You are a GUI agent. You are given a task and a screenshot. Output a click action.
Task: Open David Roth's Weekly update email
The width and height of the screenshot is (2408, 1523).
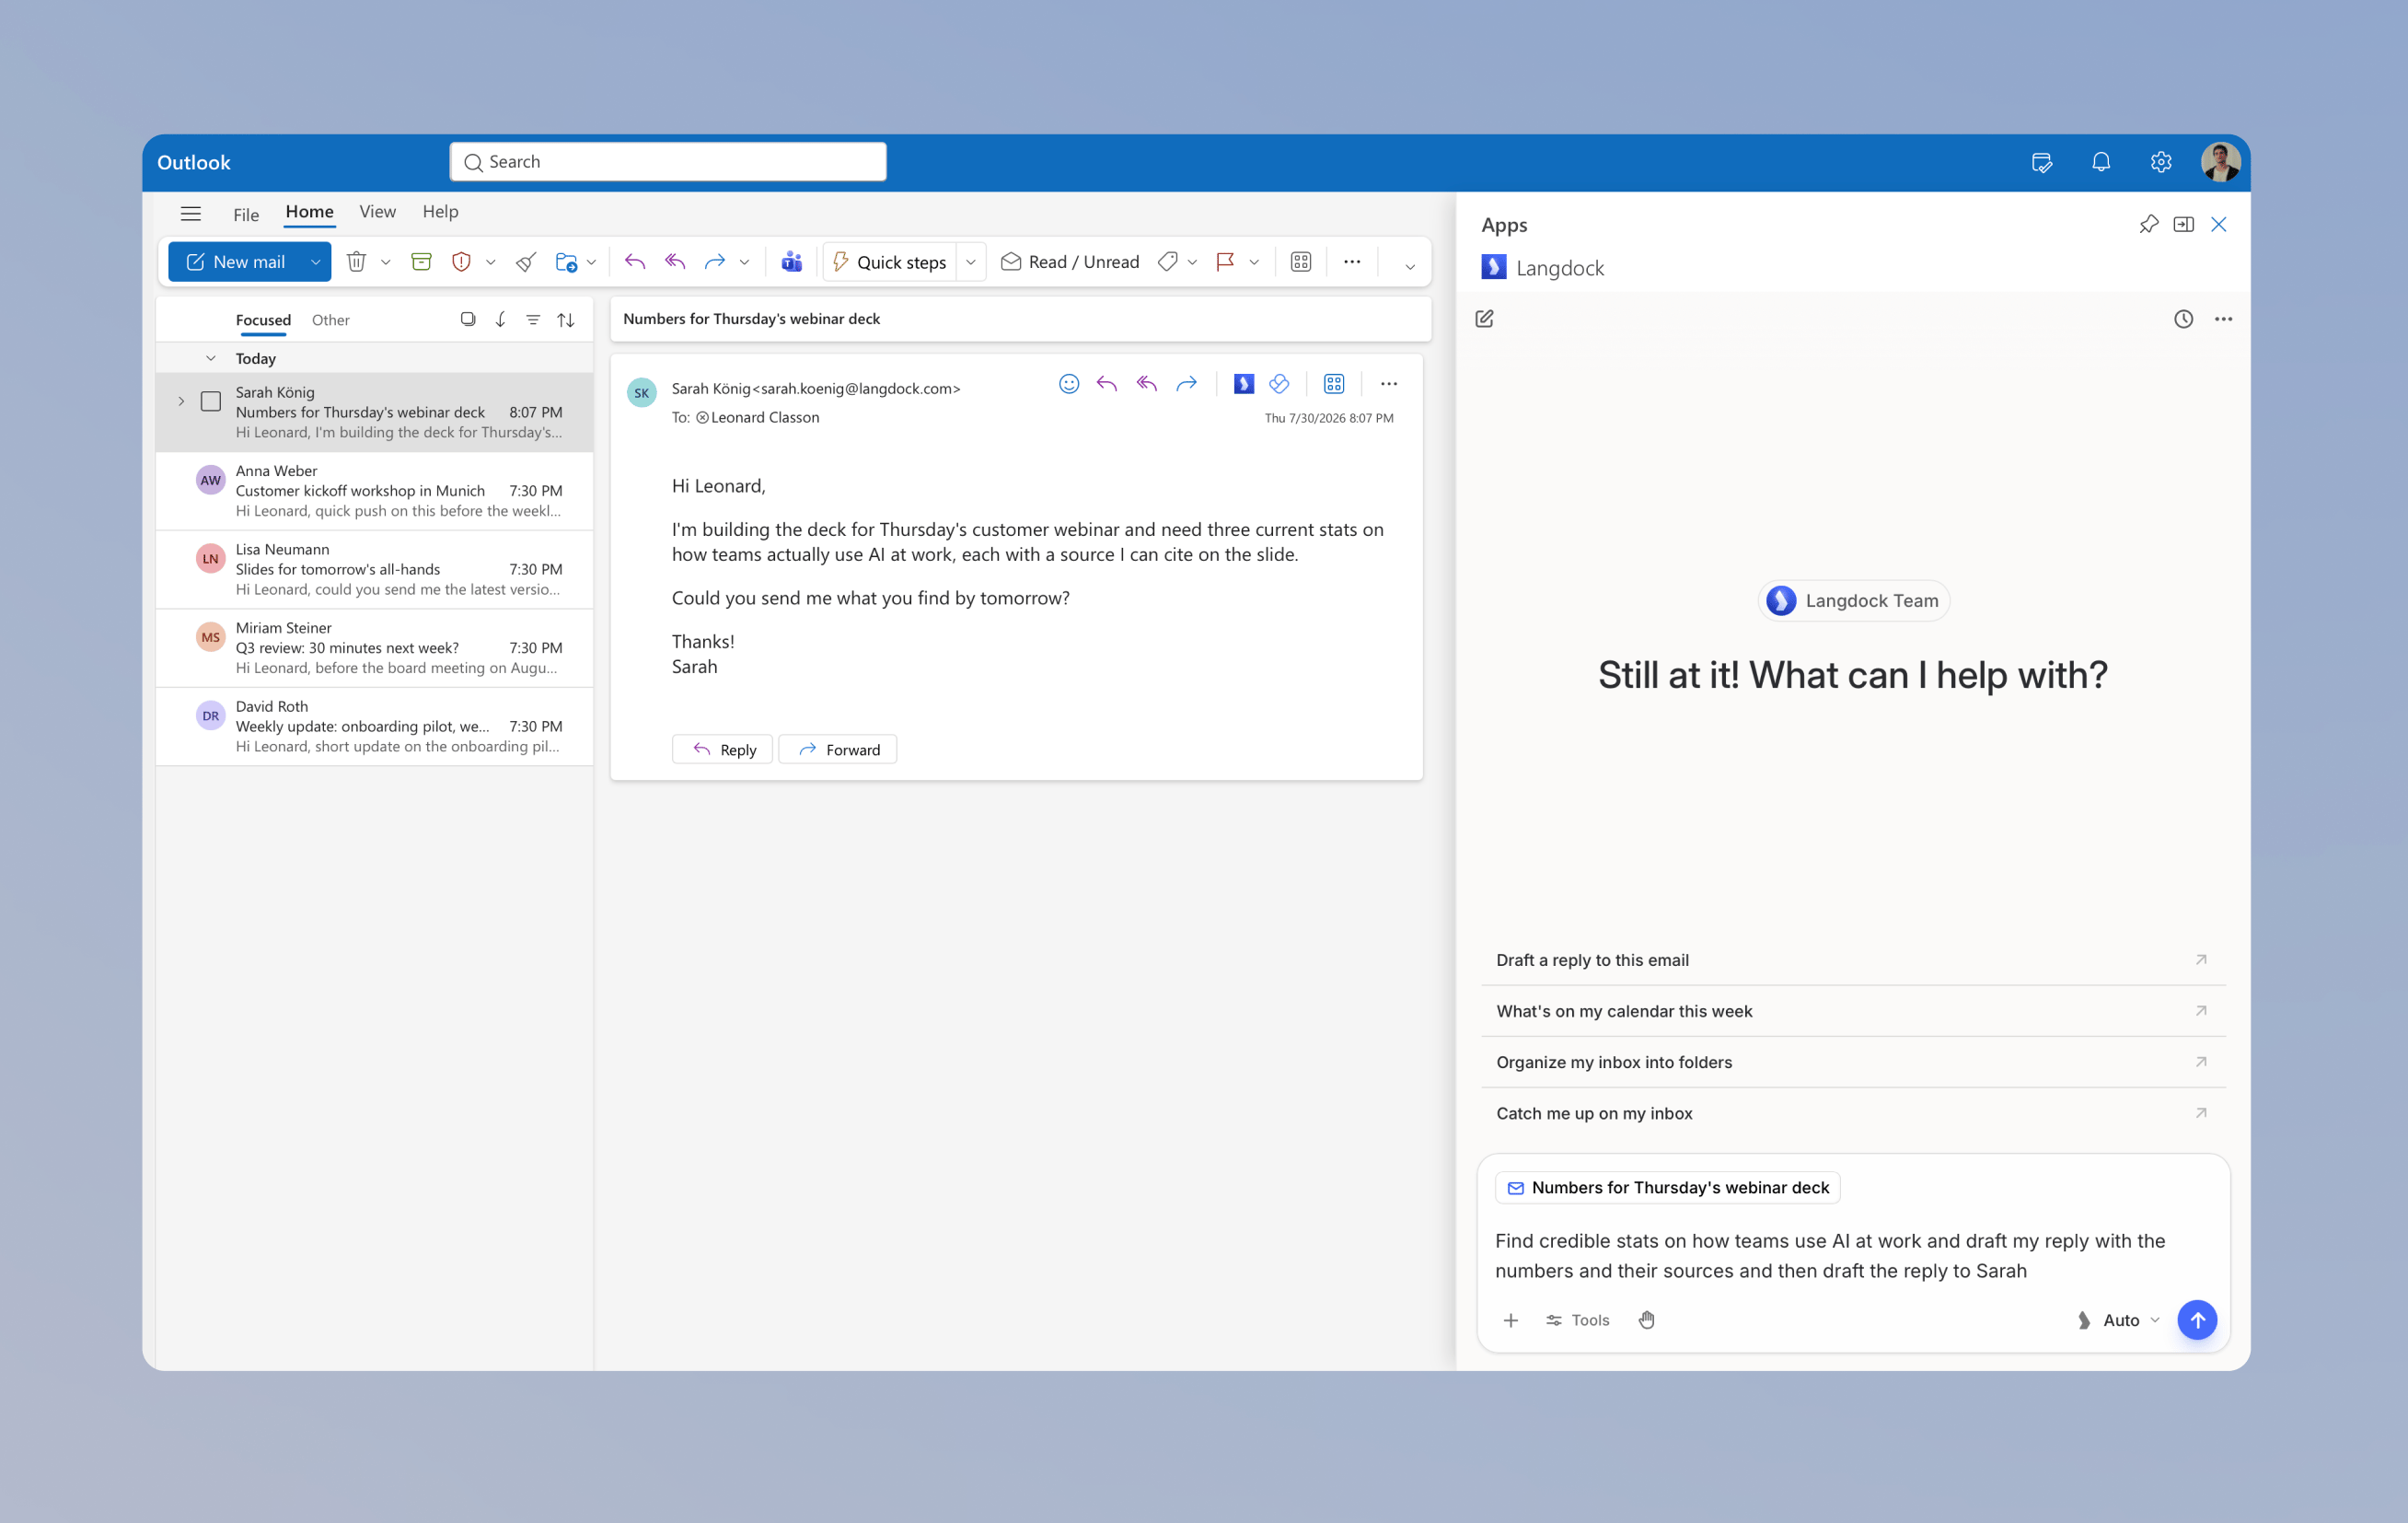point(375,727)
